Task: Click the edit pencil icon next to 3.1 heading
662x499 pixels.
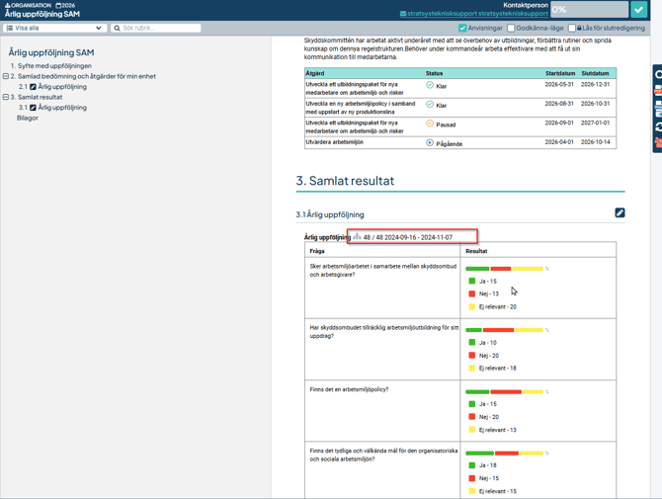Action: click(620, 212)
